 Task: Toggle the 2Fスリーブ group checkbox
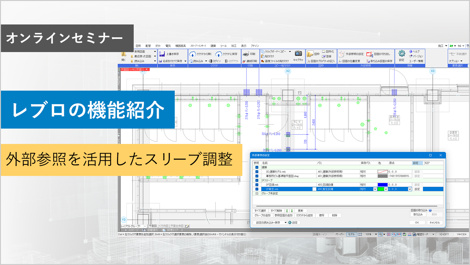(257, 180)
